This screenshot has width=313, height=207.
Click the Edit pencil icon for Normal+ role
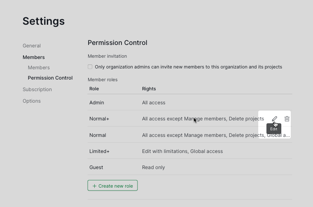tap(274, 119)
